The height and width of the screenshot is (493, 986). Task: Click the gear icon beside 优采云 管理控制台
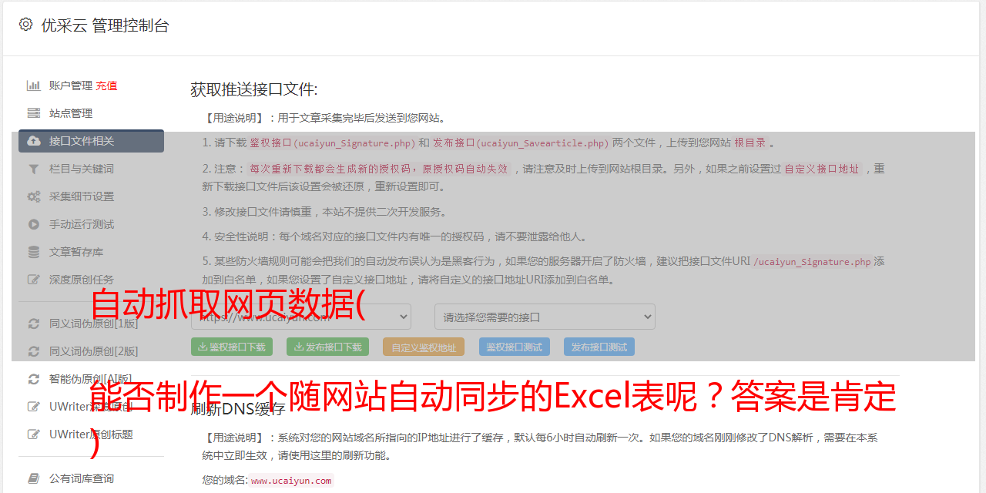pyautogui.click(x=25, y=25)
